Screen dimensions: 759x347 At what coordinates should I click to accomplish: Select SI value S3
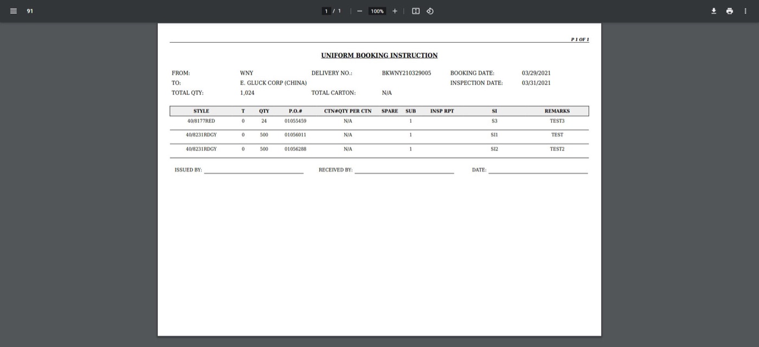point(494,121)
